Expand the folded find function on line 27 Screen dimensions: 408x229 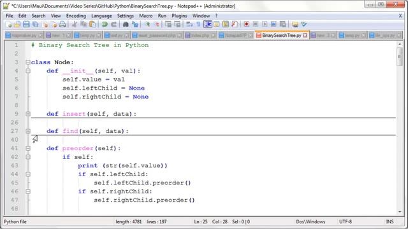pyautogui.click(x=28, y=131)
